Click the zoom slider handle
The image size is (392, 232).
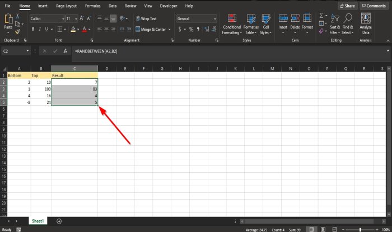(x=360, y=230)
